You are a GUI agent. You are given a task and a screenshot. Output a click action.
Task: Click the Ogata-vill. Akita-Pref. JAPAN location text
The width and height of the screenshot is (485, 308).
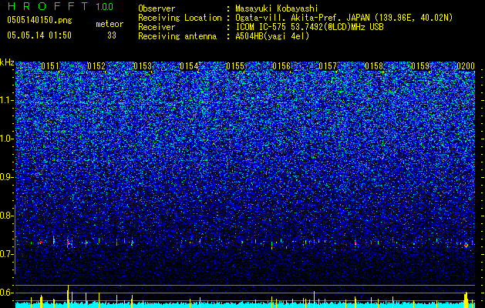pyautogui.click(x=344, y=18)
